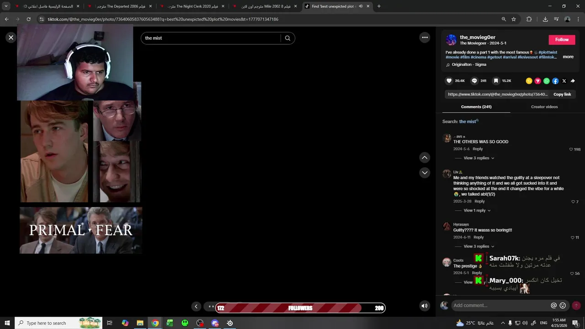Screen dimensions: 585x329
Task: Open Windows Start menu
Action: 7,323
